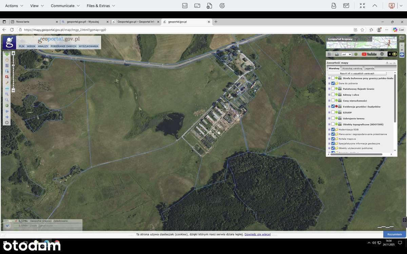Open the Communicate menu

[x=65, y=6]
